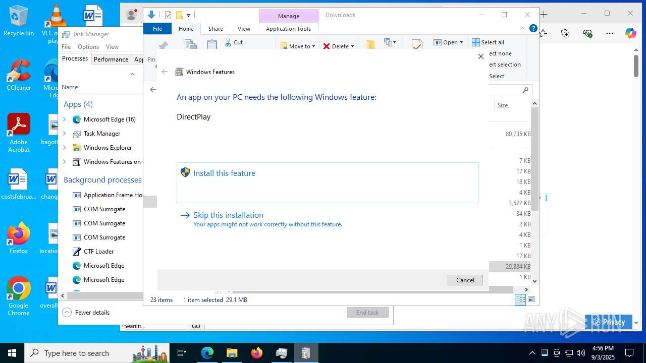Viewport: 646px width, 363px height.
Task: Open Firefox from taskbar
Action: pyautogui.click(x=256, y=353)
